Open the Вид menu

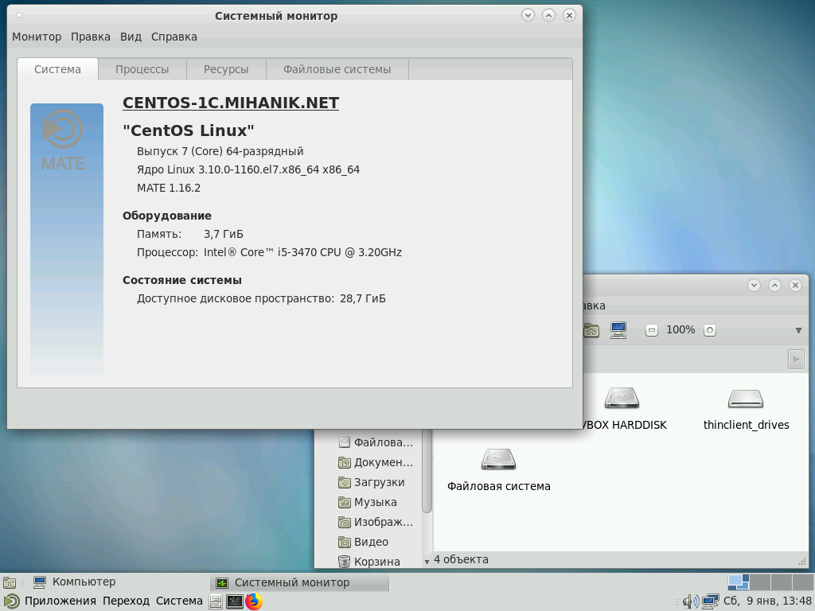[131, 37]
